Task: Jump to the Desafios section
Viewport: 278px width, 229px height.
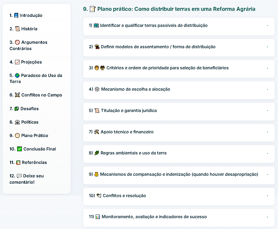Action: [x=24, y=109]
